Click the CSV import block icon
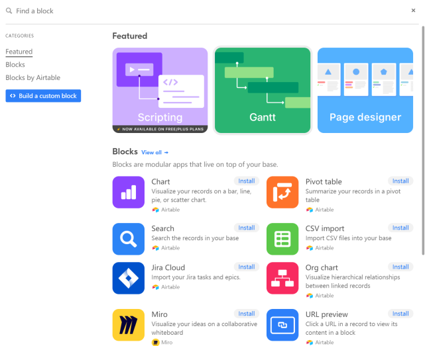The height and width of the screenshot is (346, 425). (282, 239)
